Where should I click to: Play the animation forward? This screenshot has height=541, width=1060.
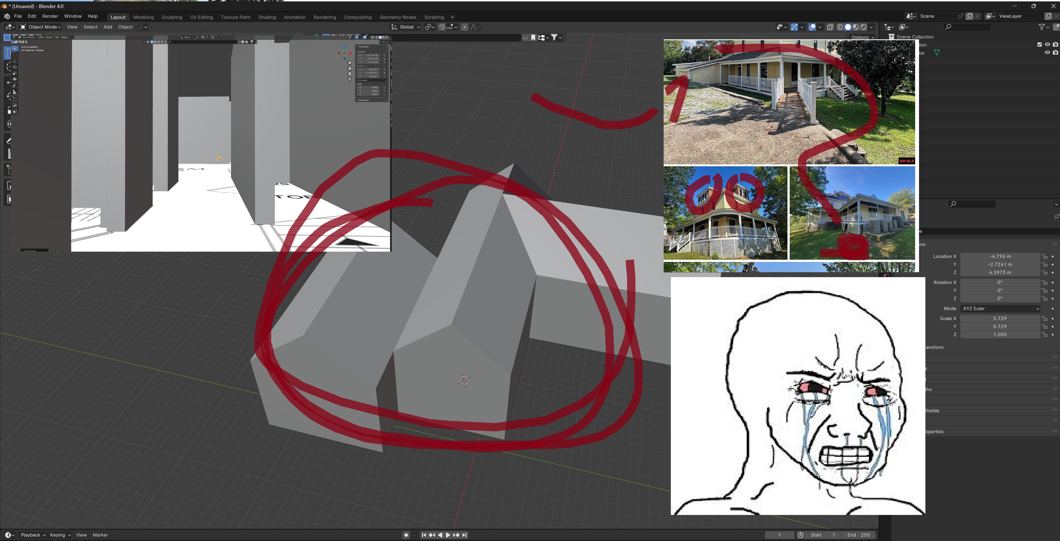pyautogui.click(x=448, y=535)
